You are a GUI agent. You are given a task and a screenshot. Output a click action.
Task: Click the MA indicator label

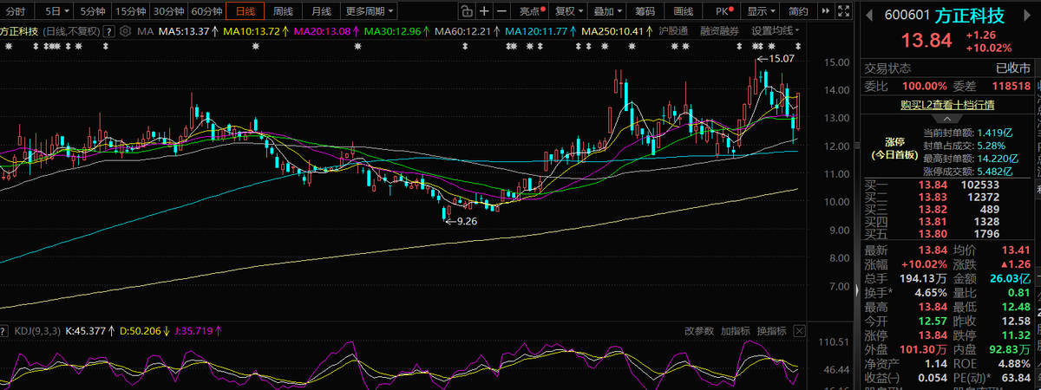[x=145, y=30]
